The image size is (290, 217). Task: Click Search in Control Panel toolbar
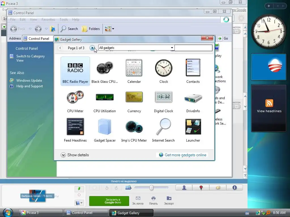(69, 29)
